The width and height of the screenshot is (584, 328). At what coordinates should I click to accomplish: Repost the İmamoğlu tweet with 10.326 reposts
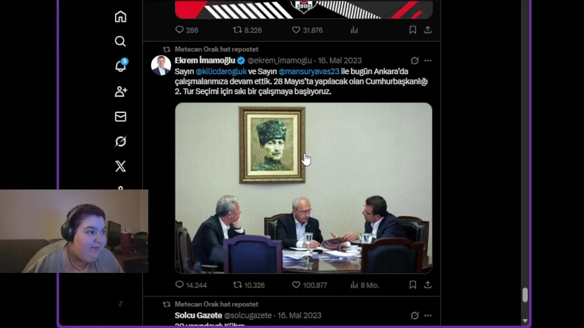click(249, 285)
